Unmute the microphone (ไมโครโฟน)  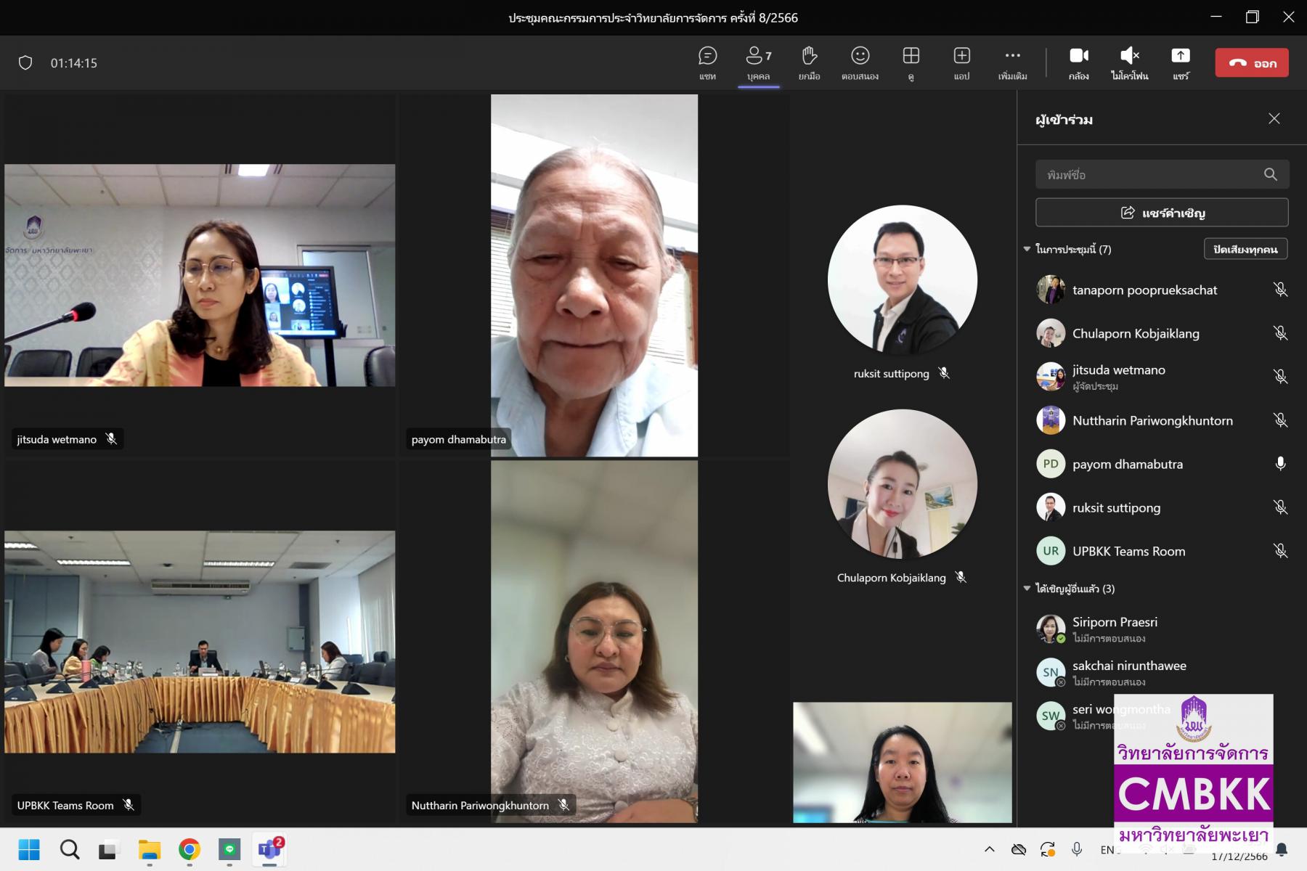coord(1129,63)
